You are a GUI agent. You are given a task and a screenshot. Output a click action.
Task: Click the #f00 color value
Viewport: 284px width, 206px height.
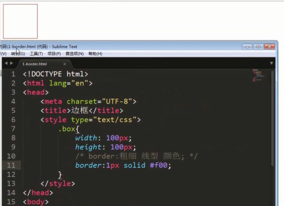(160, 165)
